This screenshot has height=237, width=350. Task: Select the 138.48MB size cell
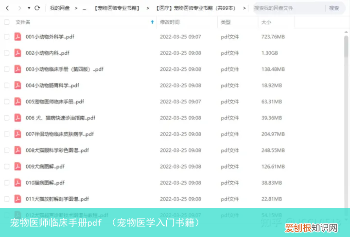(273, 69)
